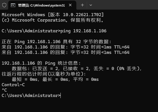Click the empty terminal area below prompt
Image resolution: width=158 pixels, height=112 pixels.
click(x=79, y=105)
